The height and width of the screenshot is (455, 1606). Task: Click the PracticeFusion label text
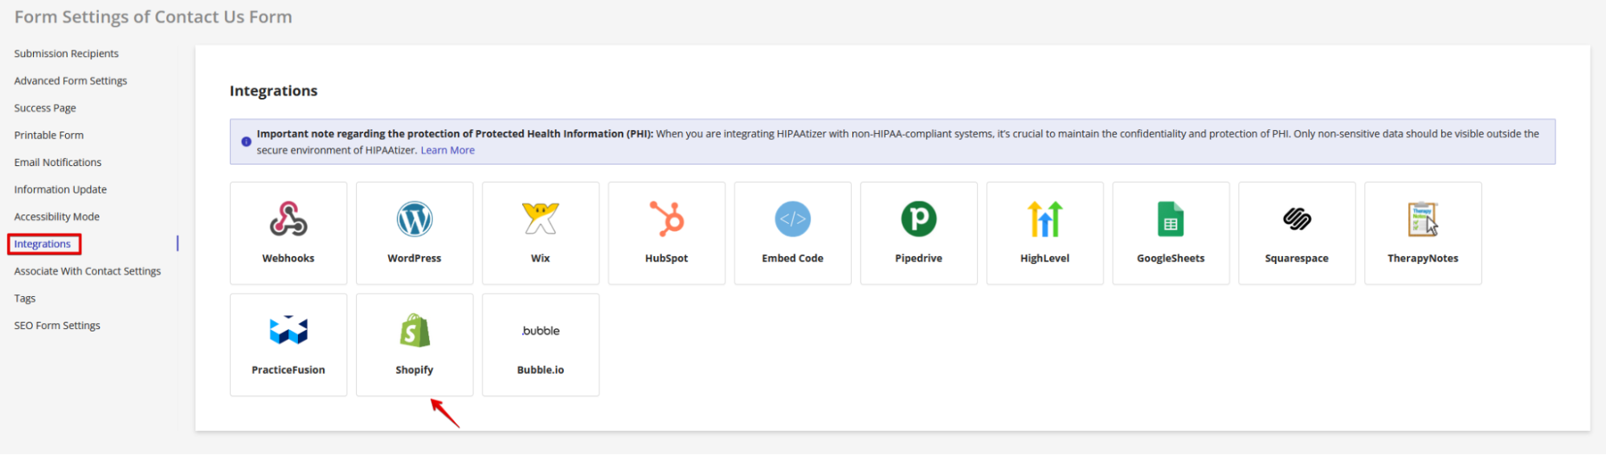pos(288,370)
